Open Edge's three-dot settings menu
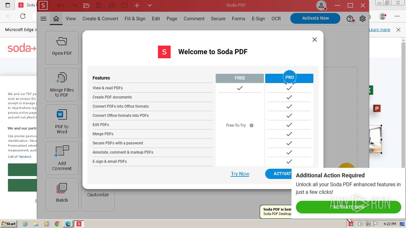Screen dimensions: 406x228 397,16
